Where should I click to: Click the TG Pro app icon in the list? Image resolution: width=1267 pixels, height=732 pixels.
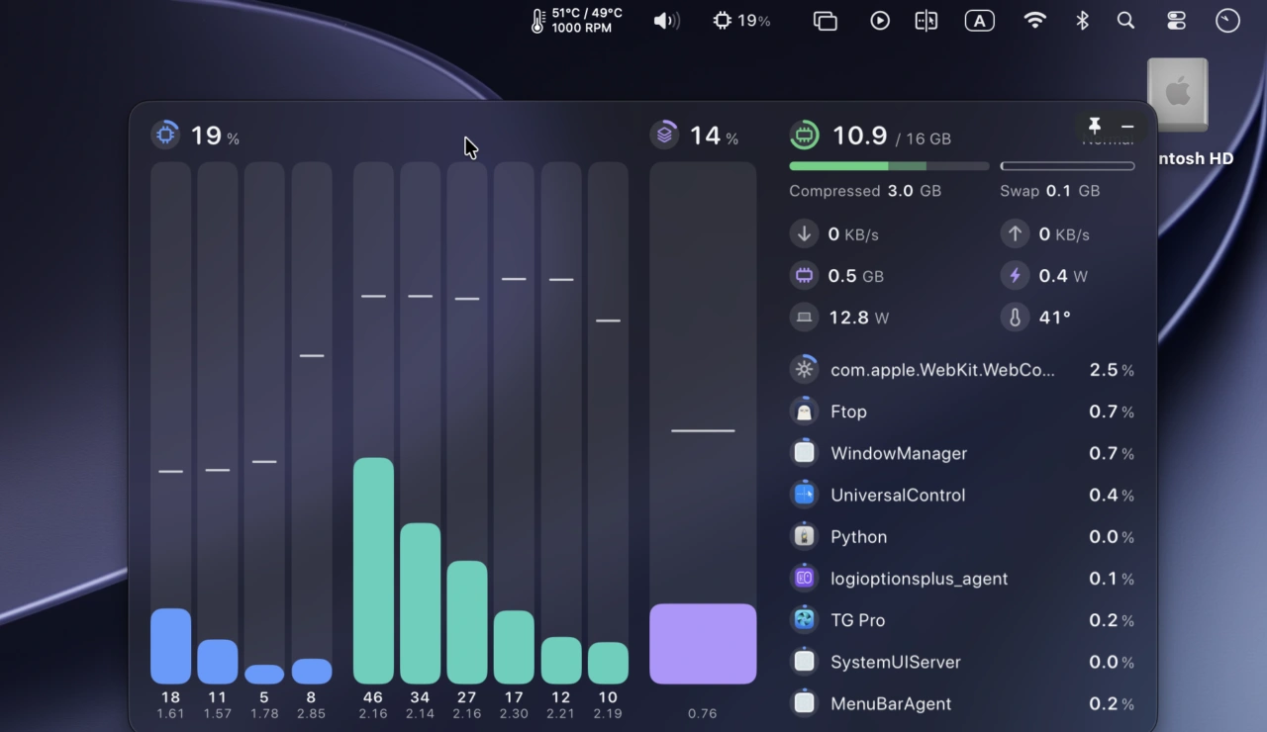point(804,620)
